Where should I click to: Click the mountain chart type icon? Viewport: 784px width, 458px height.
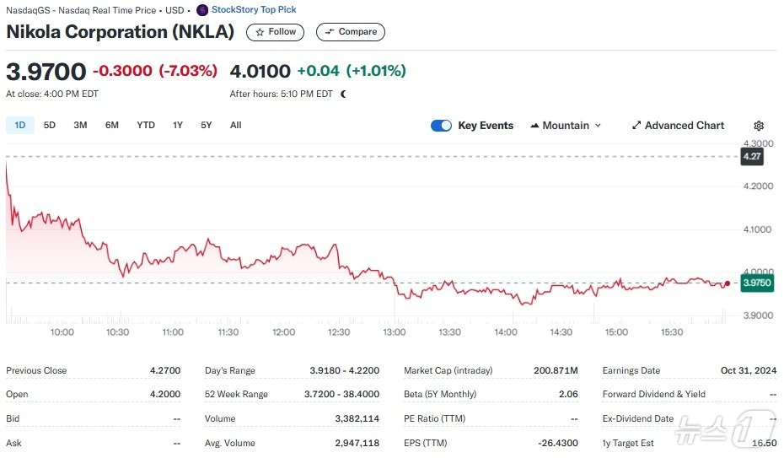(534, 126)
